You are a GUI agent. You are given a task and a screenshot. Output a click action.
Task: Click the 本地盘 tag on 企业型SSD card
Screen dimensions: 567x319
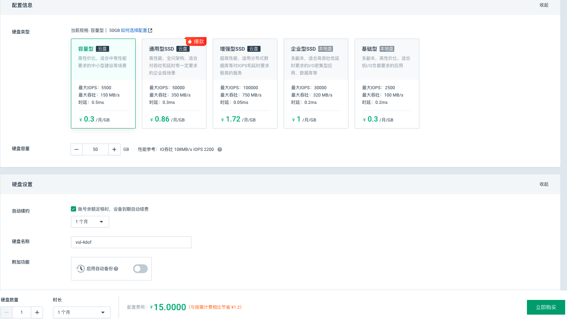coord(326,49)
